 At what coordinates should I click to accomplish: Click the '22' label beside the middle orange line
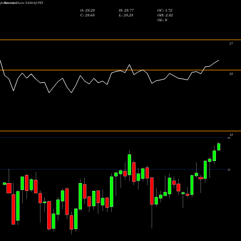231,74
